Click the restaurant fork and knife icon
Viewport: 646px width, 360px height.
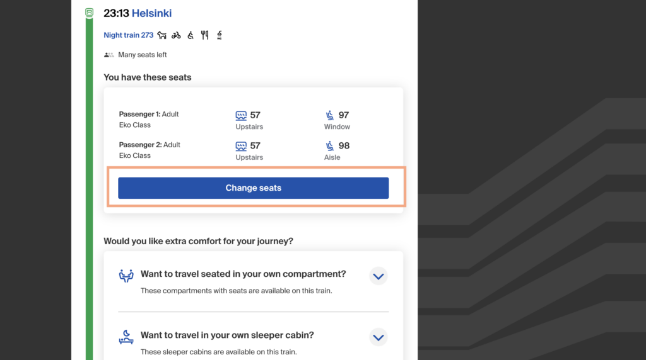205,35
